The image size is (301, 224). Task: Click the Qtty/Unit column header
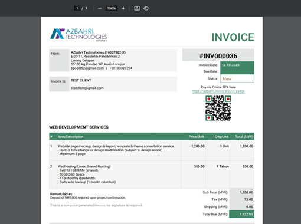(221, 137)
